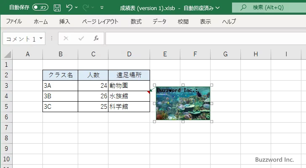Select column E header
This screenshot has height=168, width=306.
tap(165, 54)
